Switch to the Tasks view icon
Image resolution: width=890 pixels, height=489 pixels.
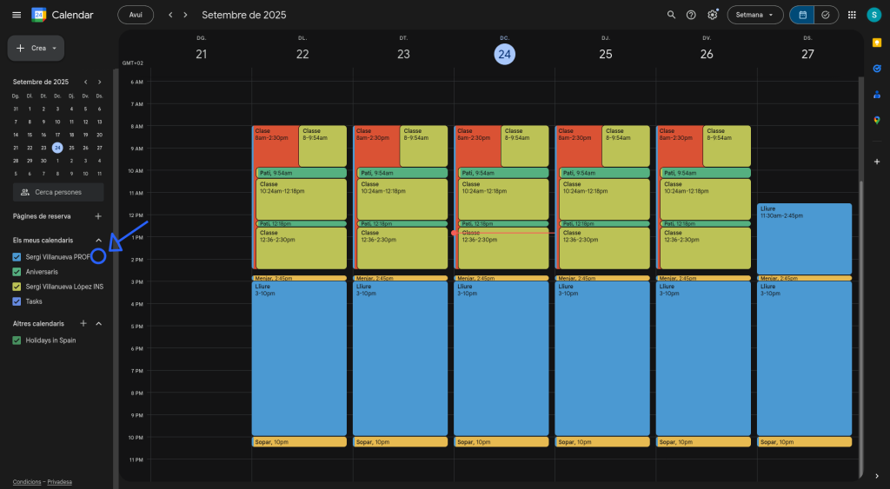coord(826,15)
